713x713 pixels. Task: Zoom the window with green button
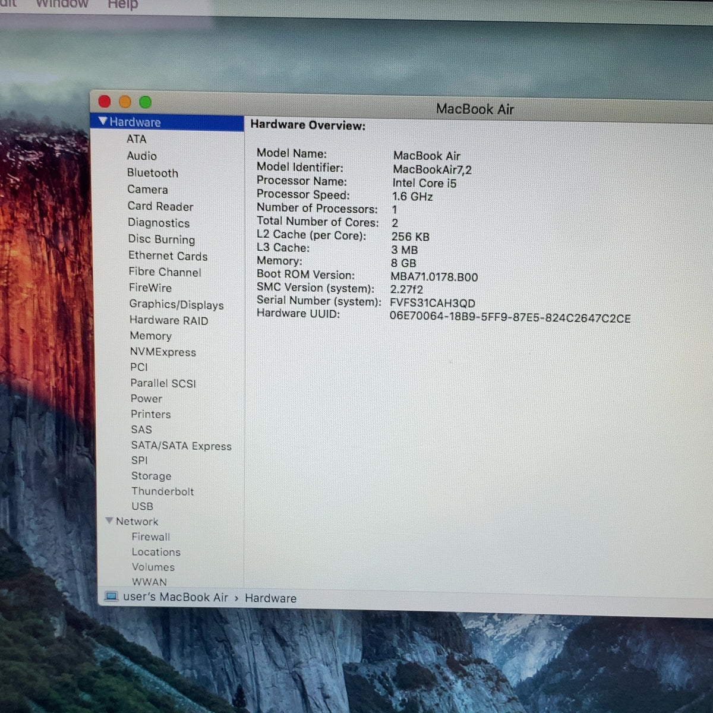tap(145, 102)
